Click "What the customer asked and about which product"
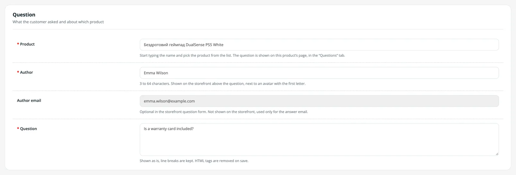 point(58,22)
